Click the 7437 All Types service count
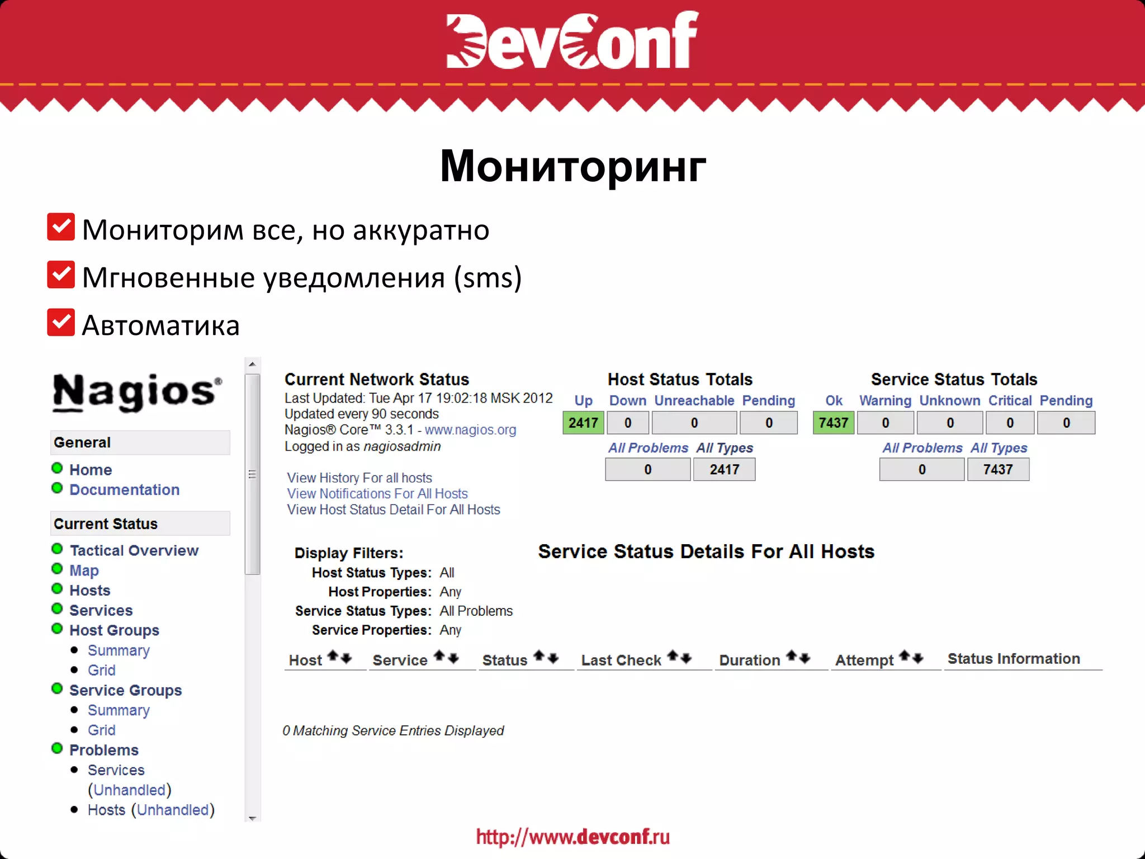 click(998, 469)
